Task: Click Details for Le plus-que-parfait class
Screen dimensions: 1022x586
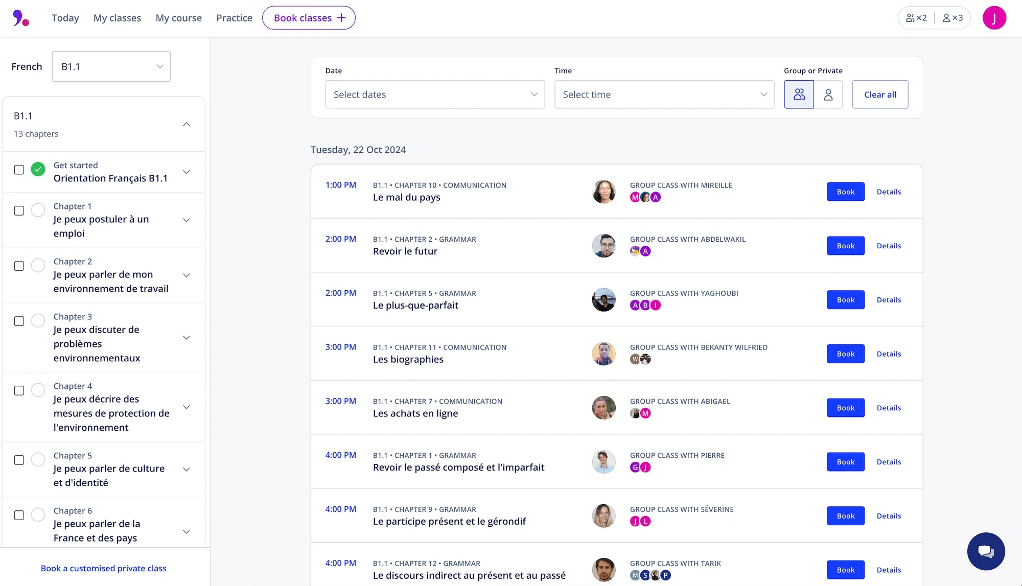Action: pos(889,300)
